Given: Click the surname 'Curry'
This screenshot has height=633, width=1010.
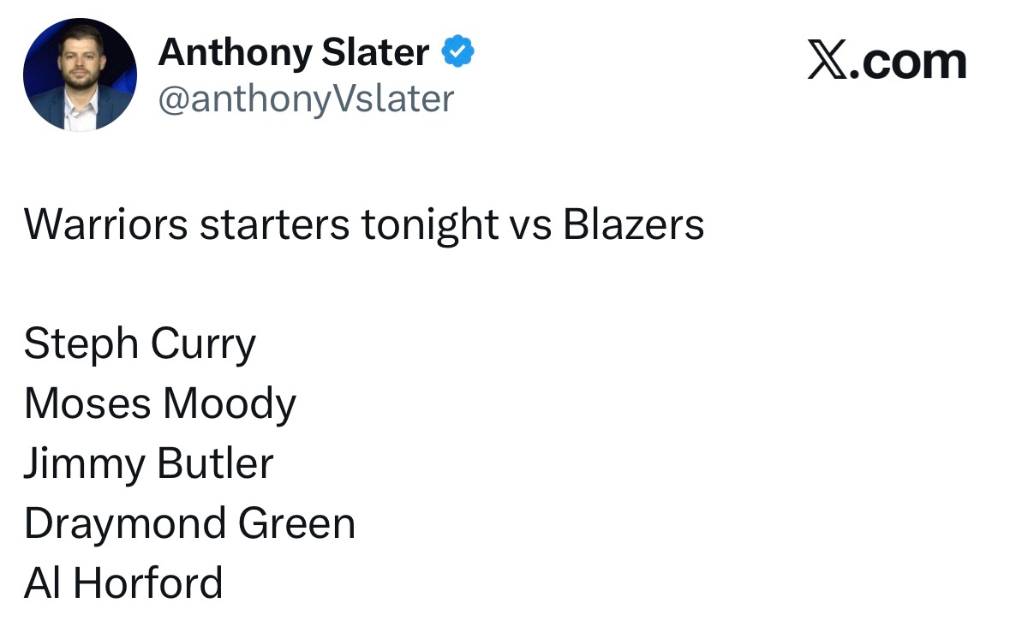Looking at the screenshot, I should [x=203, y=344].
